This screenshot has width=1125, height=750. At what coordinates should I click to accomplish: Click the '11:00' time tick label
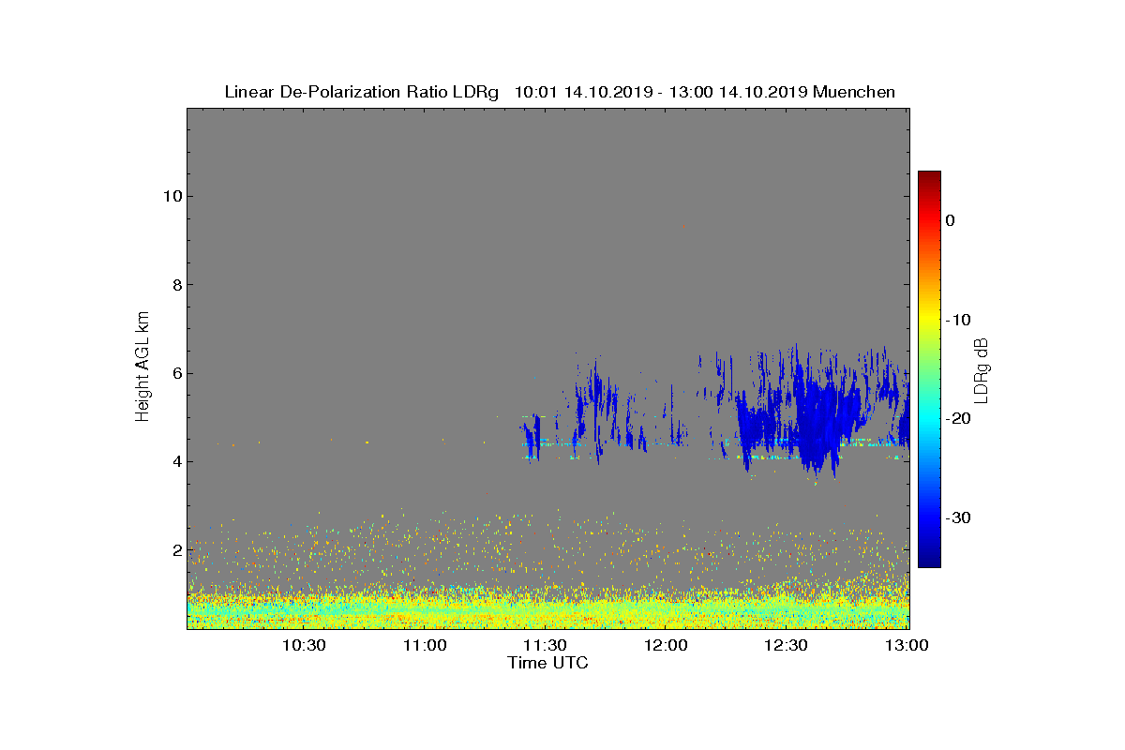425,645
